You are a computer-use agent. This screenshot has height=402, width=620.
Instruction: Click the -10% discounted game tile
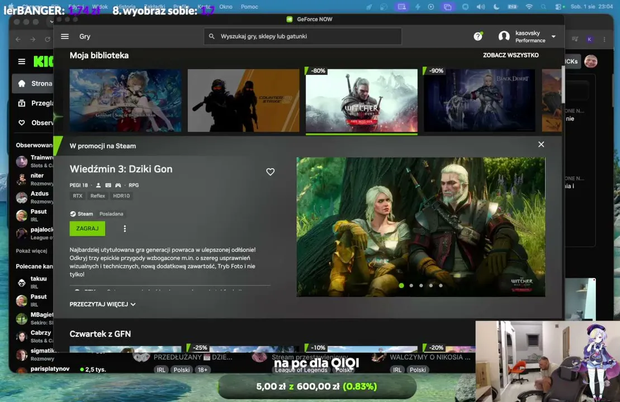tap(361, 348)
